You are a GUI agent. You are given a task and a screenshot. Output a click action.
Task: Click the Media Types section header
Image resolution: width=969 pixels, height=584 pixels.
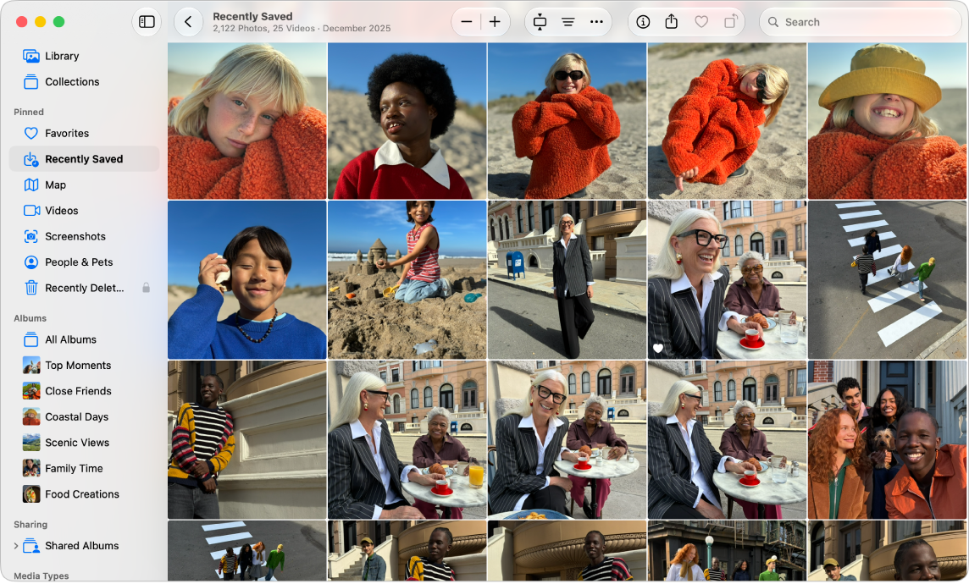coord(42,576)
